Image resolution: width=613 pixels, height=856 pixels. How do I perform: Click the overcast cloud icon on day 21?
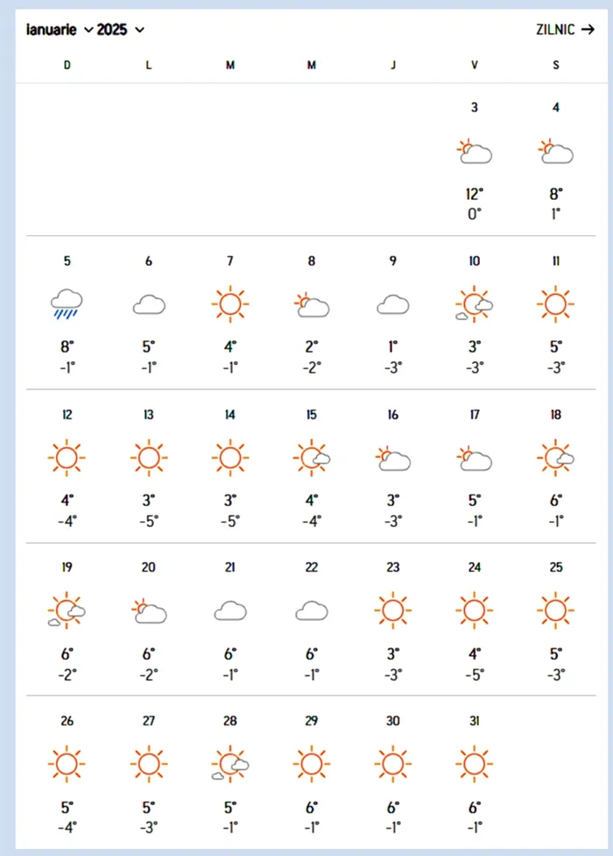tap(230, 611)
